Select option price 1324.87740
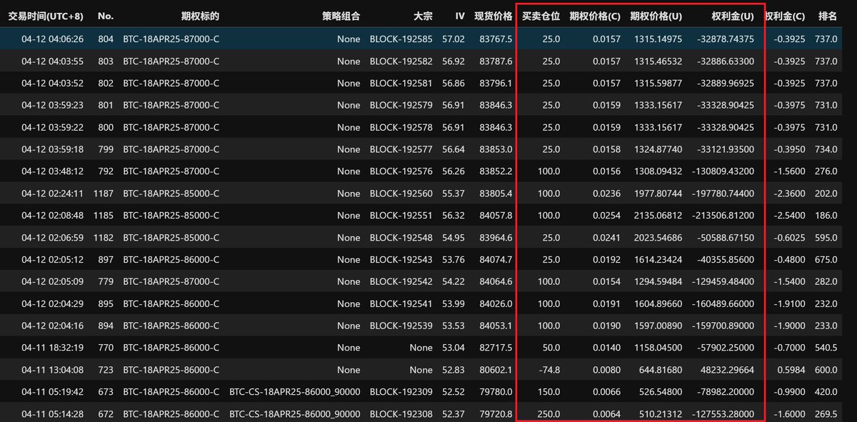This screenshot has height=422, width=857. (658, 149)
